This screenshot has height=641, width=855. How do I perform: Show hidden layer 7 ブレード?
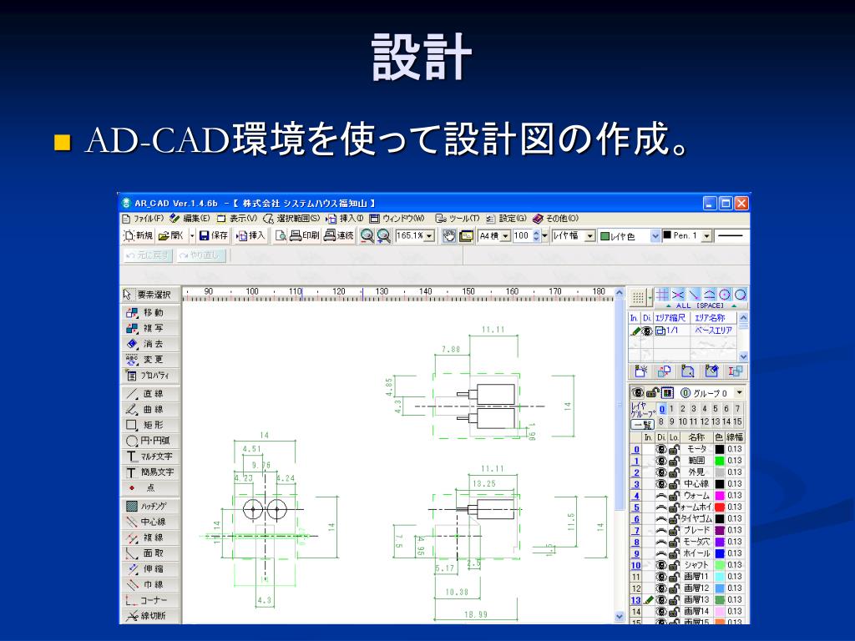click(661, 530)
